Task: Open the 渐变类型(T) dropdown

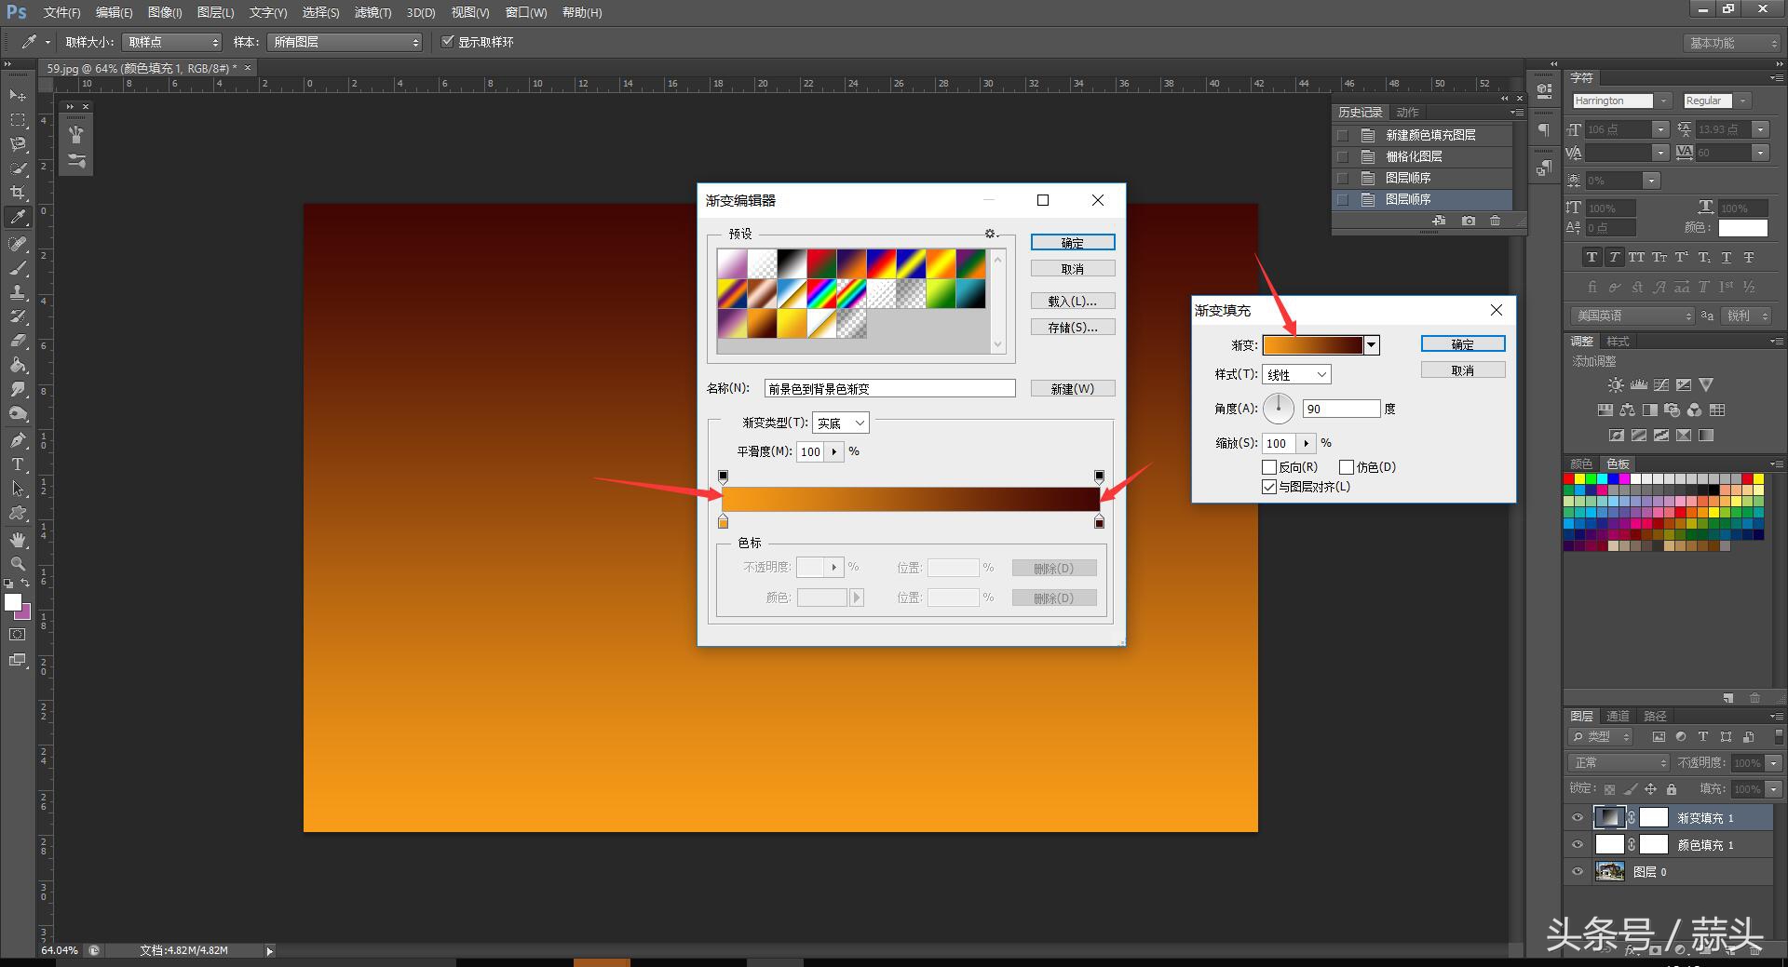Action: click(840, 423)
